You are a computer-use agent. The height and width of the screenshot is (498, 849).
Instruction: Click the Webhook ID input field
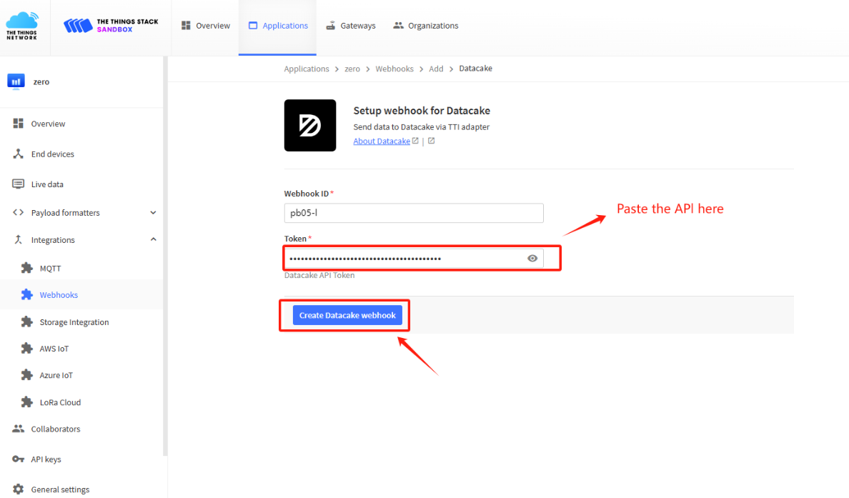pos(414,213)
